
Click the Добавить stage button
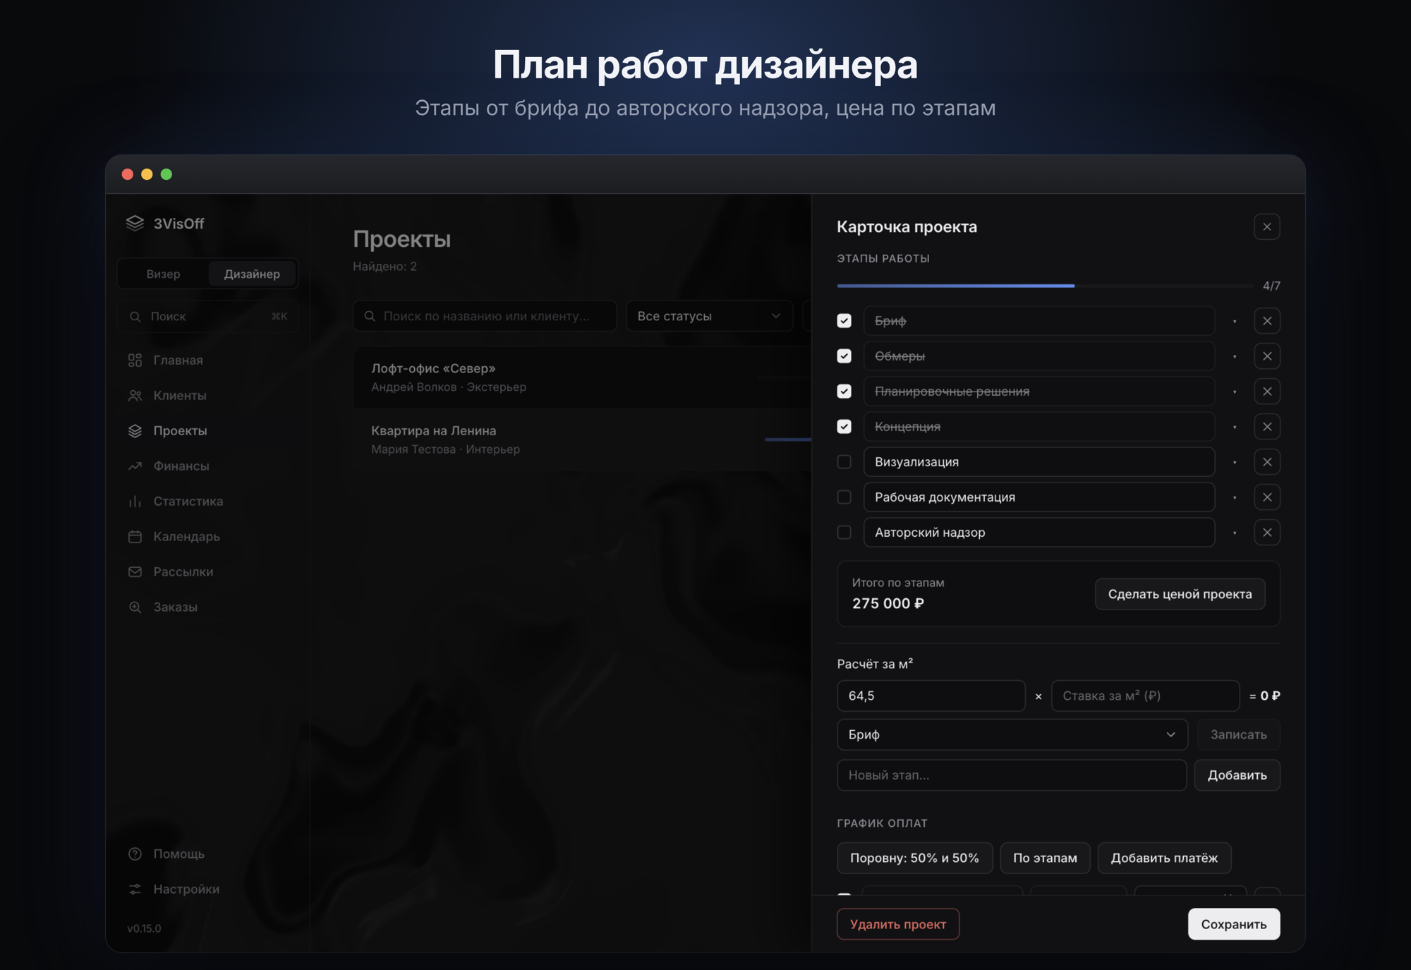(x=1237, y=775)
